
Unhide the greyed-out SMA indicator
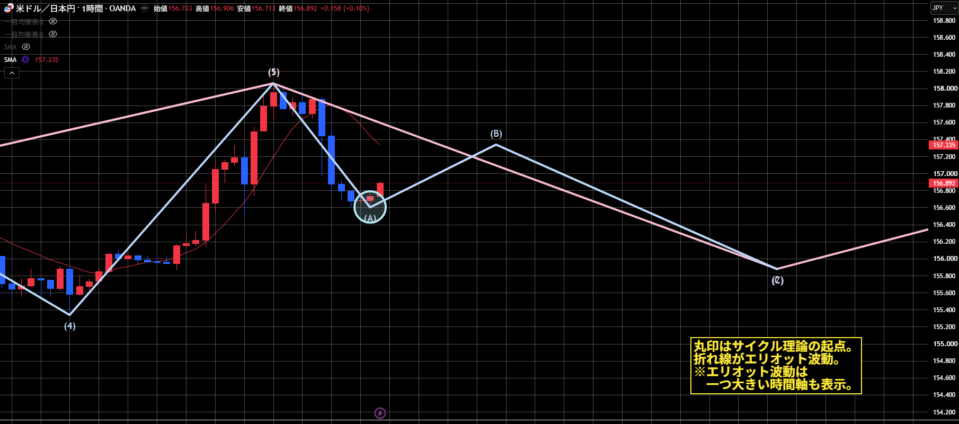[26, 47]
